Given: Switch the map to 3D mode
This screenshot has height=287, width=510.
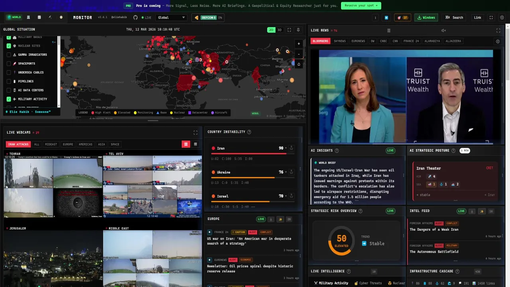Looking at the screenshot, I should pyautogui.click(x=279, y=30).
